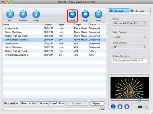Click the Open... button

pos(98,103)
